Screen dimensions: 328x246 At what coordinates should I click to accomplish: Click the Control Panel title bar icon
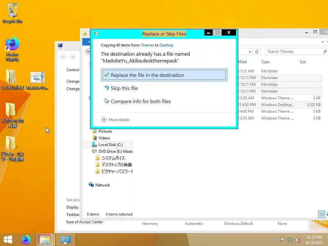tap(60, 45)
